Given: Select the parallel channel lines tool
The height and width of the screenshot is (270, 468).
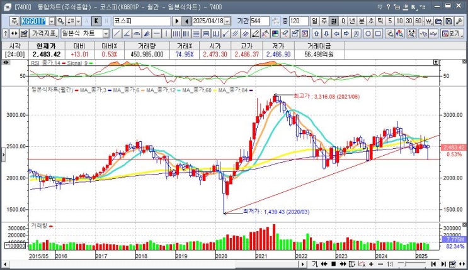Looking at the screenshot, I should [x=235, y=34].
